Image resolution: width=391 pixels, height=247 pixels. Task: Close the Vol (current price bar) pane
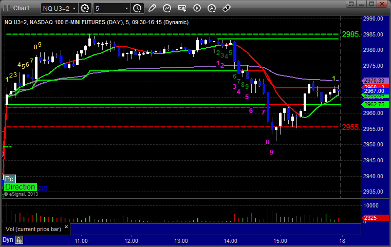[x=66, y=226]
